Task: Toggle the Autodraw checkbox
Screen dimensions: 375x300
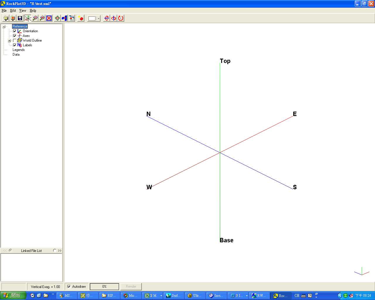Action: click(69, 287)
